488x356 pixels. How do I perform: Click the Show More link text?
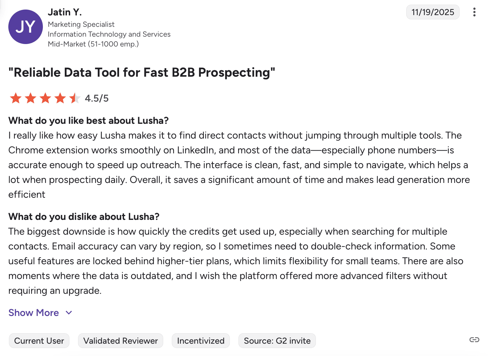click(x=34, y=313)
